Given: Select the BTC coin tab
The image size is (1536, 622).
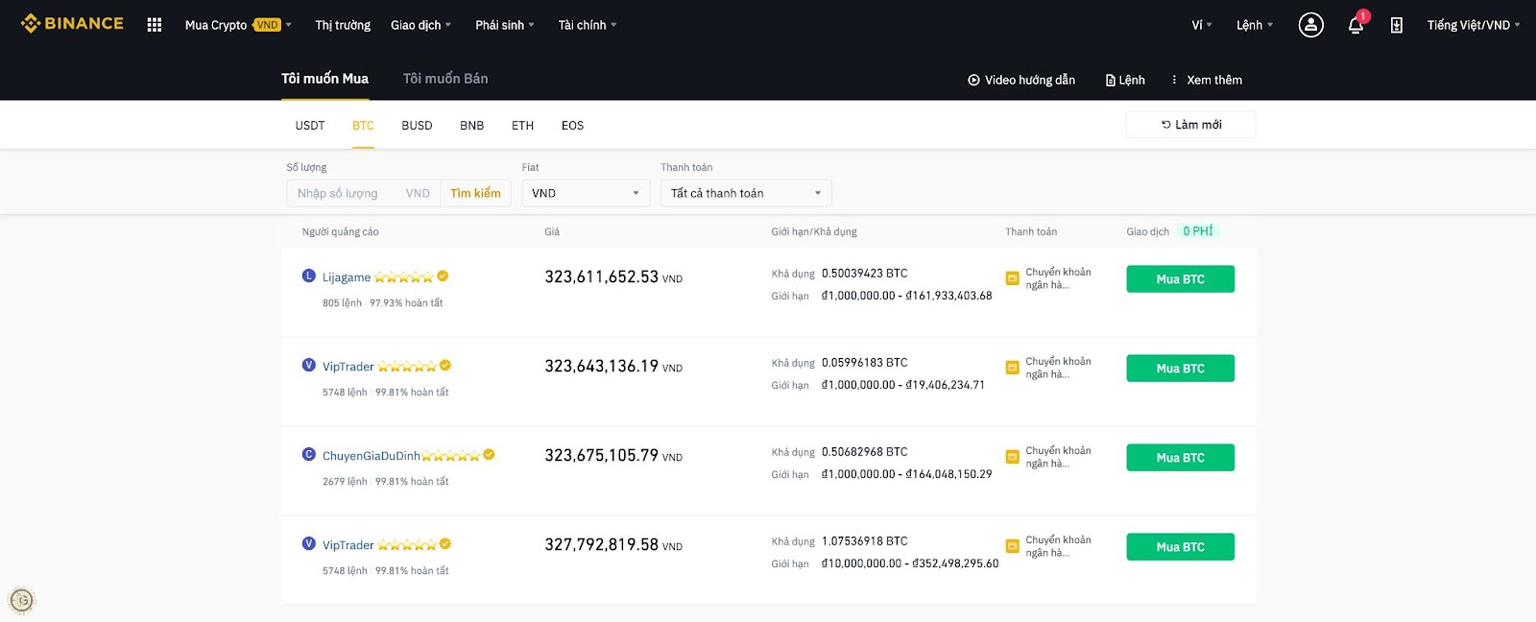Looking at the screenshot, I should point(363,126).
